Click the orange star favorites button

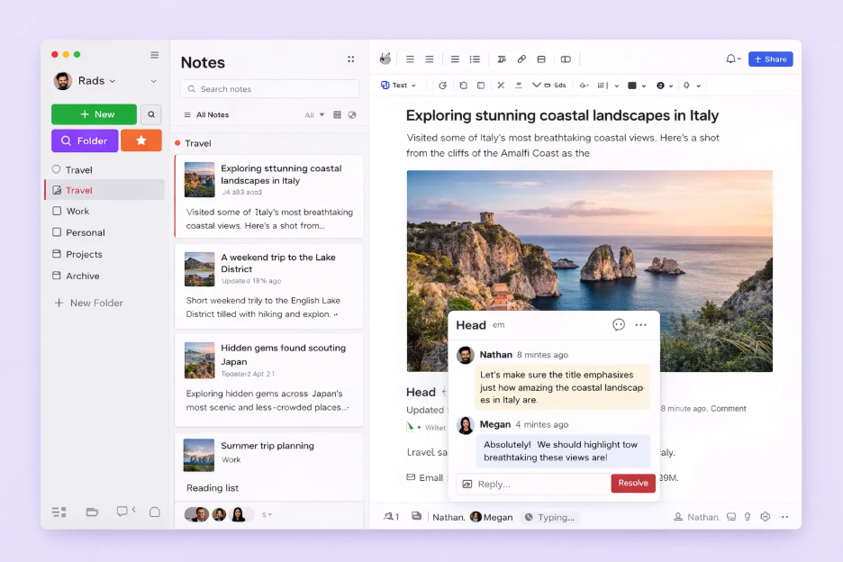(141, 140)
